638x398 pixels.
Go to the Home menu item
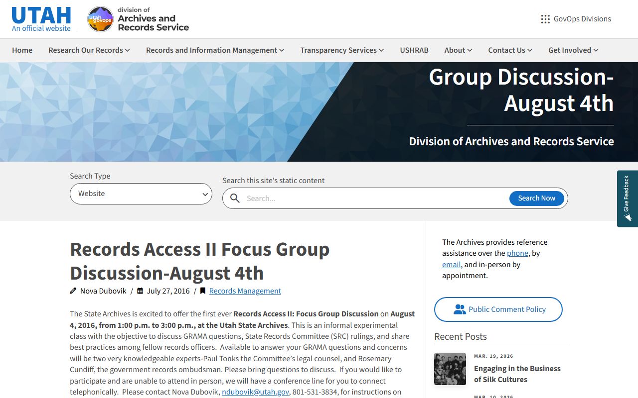(x=22, y=50)
